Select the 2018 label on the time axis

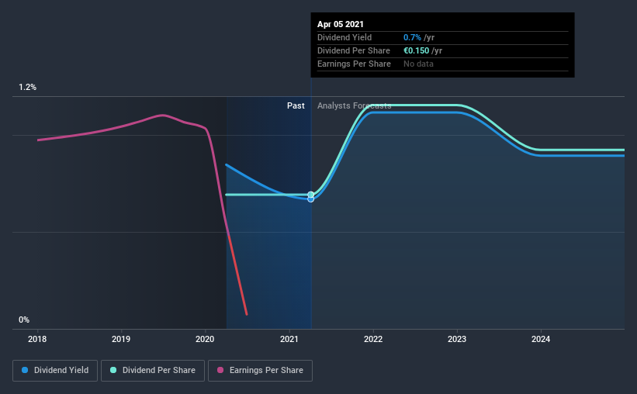pyautogui.click(x=37, y=339)
